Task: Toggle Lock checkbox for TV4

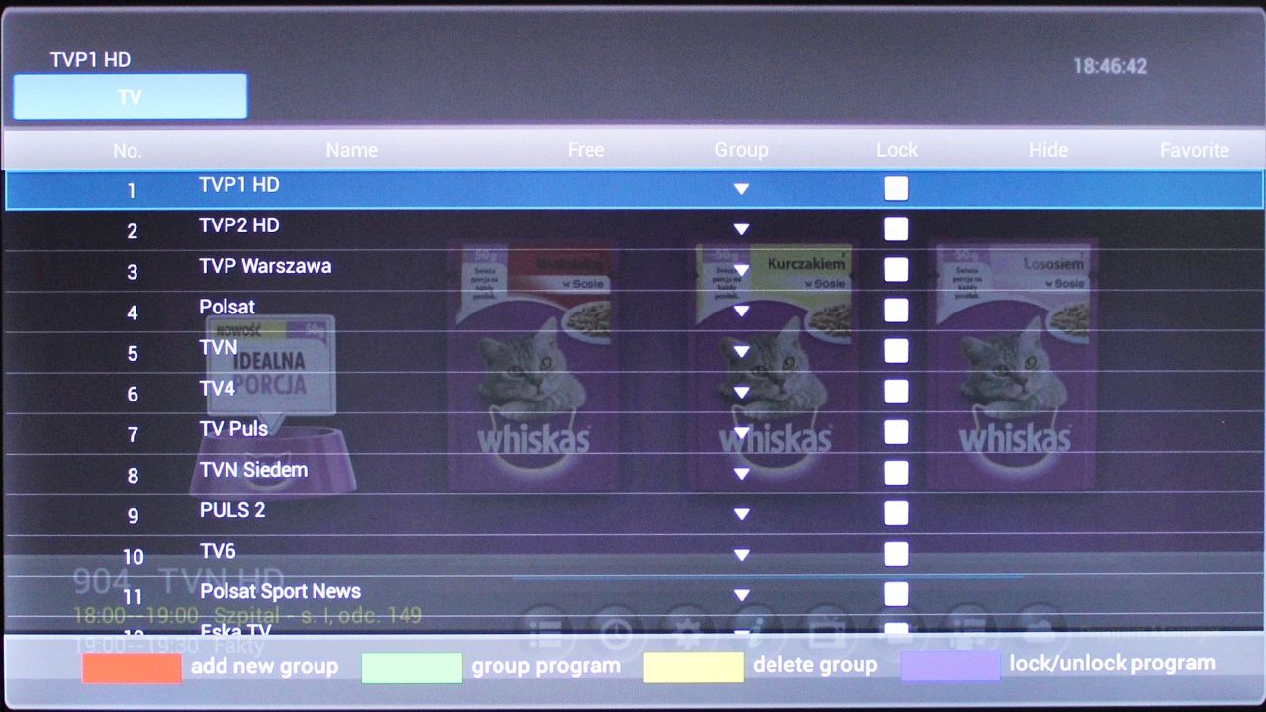Action: coord(896,392)
